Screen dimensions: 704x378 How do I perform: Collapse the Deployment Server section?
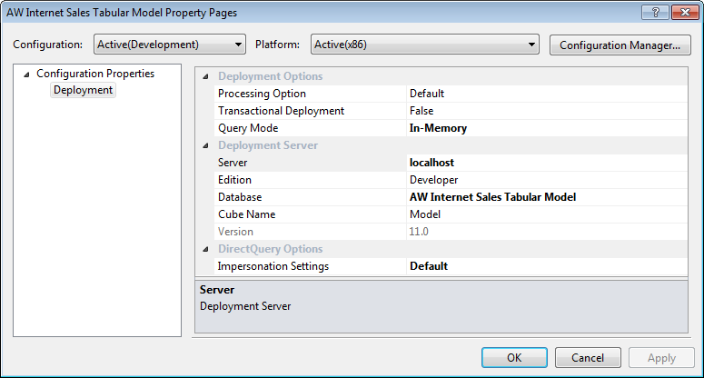(205, 145)
